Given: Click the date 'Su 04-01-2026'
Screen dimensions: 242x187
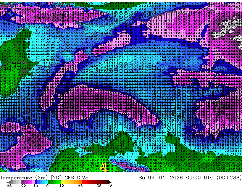Looking at the screenshot, I should point(161,178).
